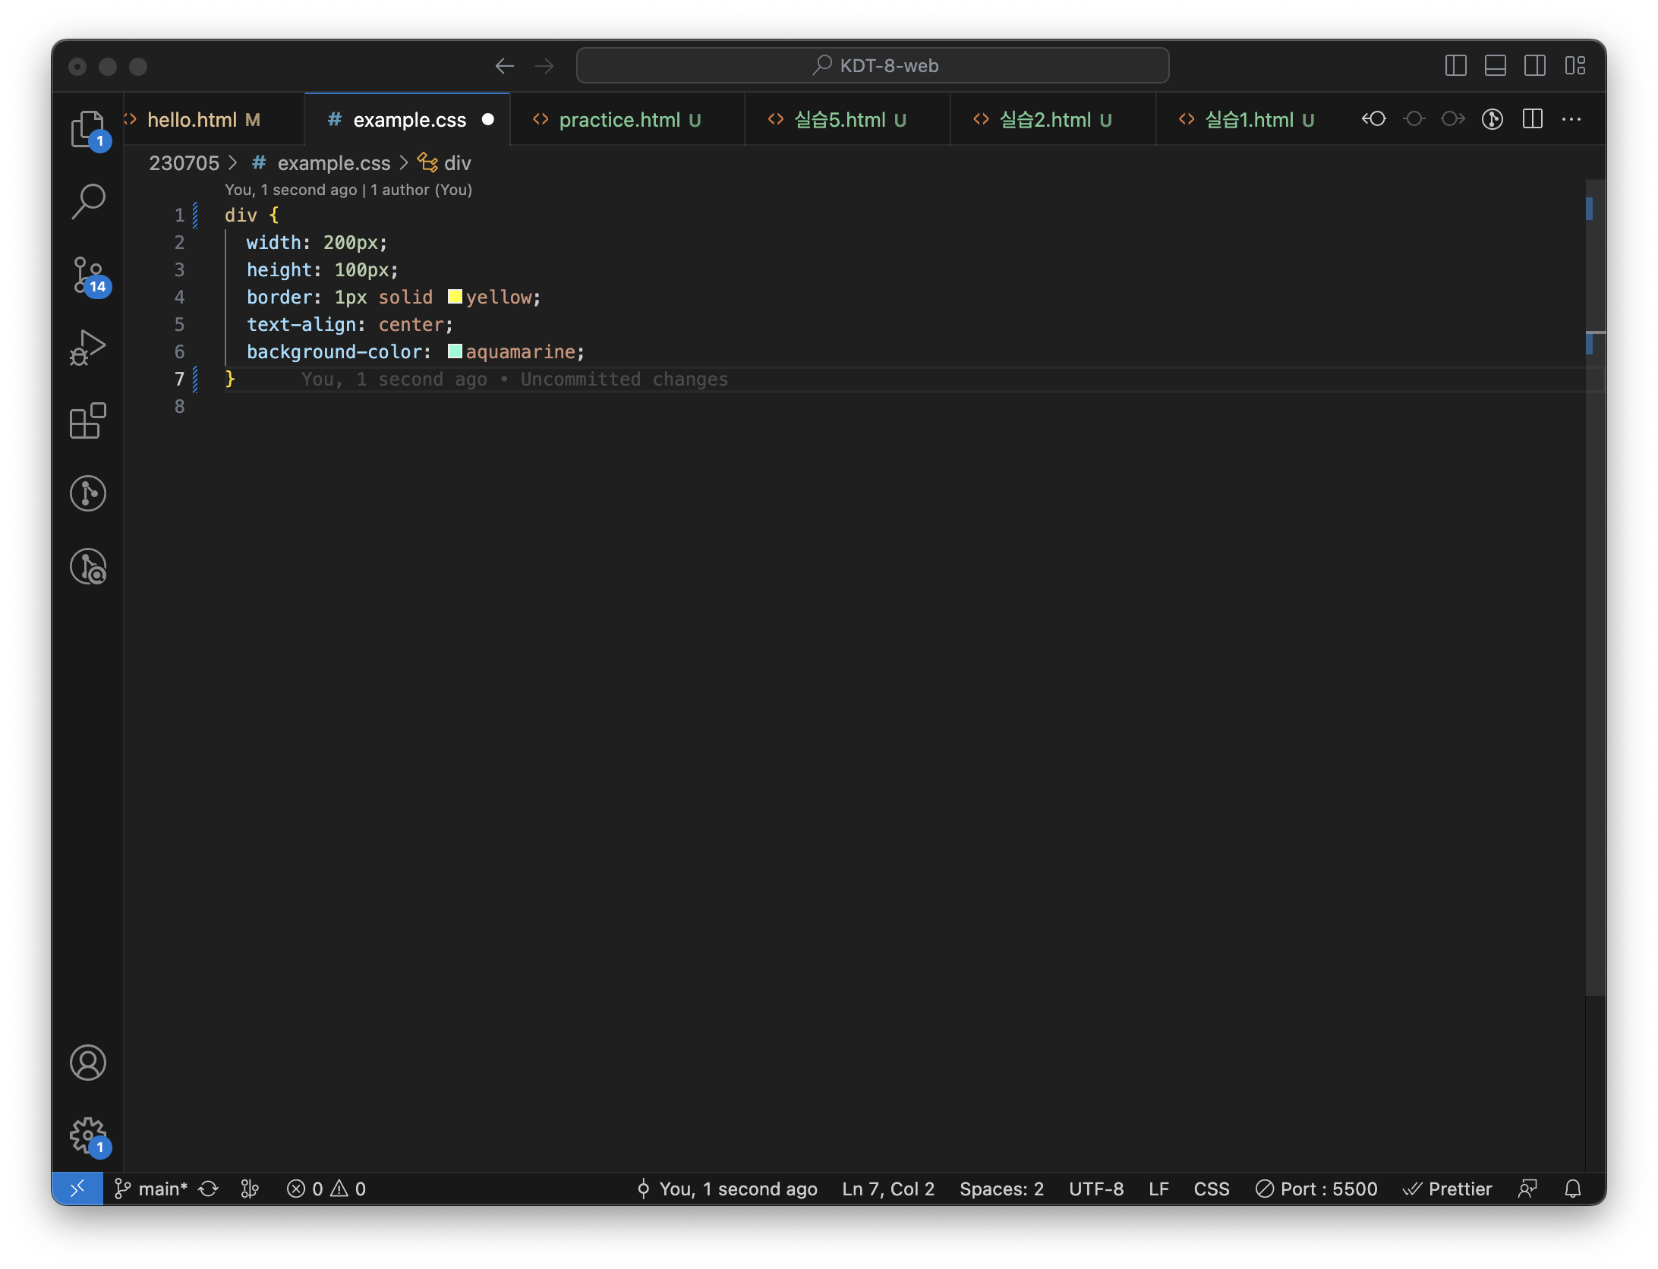
Task: Click the Port : 5500 Live Server item
Action: click(1316, 1189)
